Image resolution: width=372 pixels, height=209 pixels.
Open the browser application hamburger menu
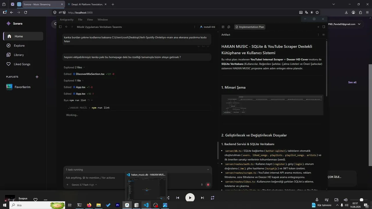368,12
